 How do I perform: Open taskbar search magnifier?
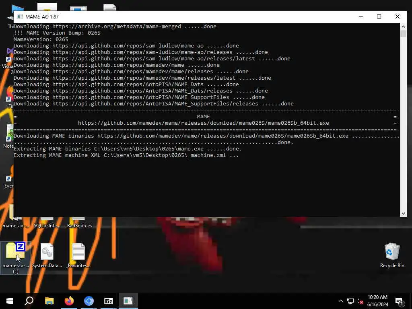click(29, 301)
